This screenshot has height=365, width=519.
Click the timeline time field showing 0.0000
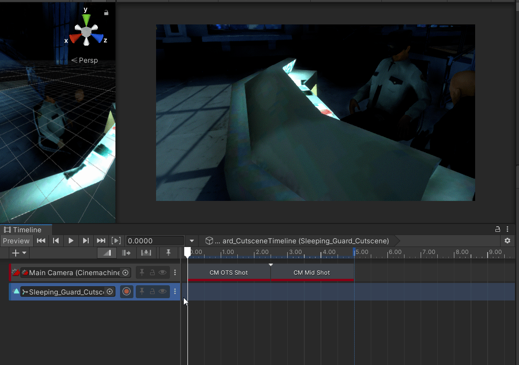pos(155,241)
